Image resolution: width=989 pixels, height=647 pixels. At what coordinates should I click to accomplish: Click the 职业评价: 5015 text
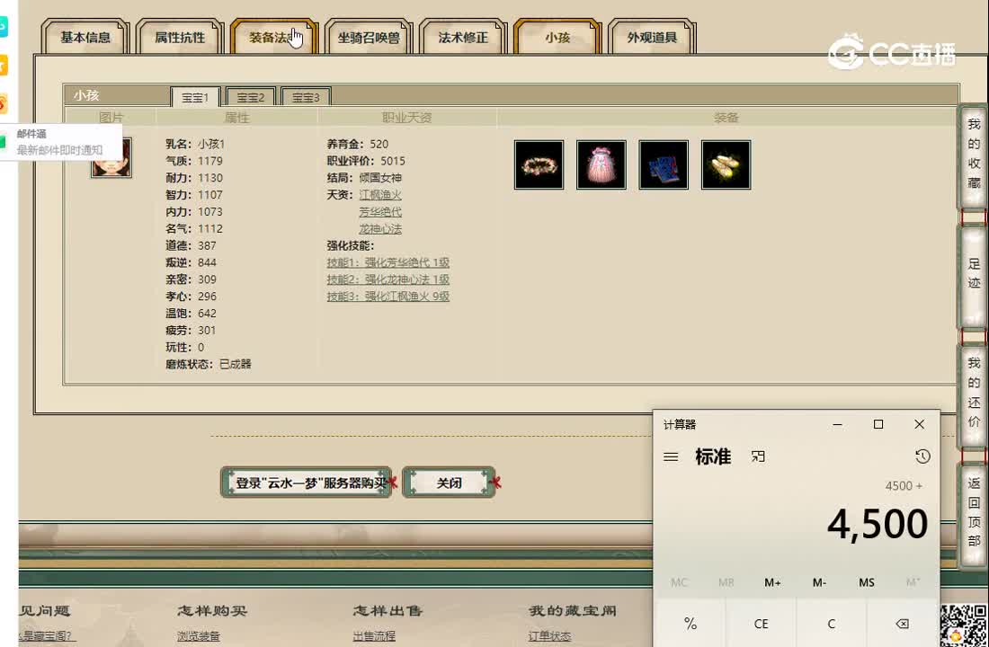point(366,161)
